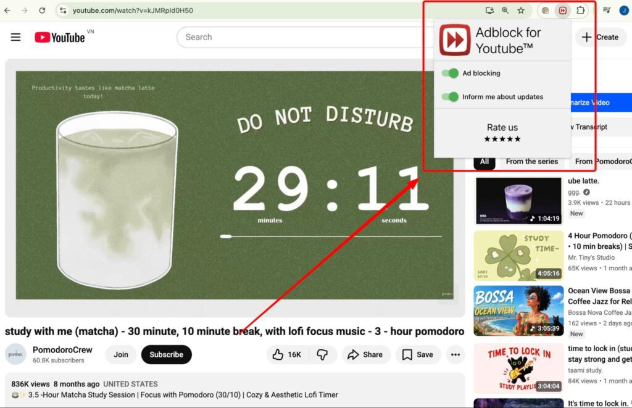The width and height of the screenshot is (632, 408).
Task: Open the Extensions puzzle-piece icon
Action: (x=580, y=10)
